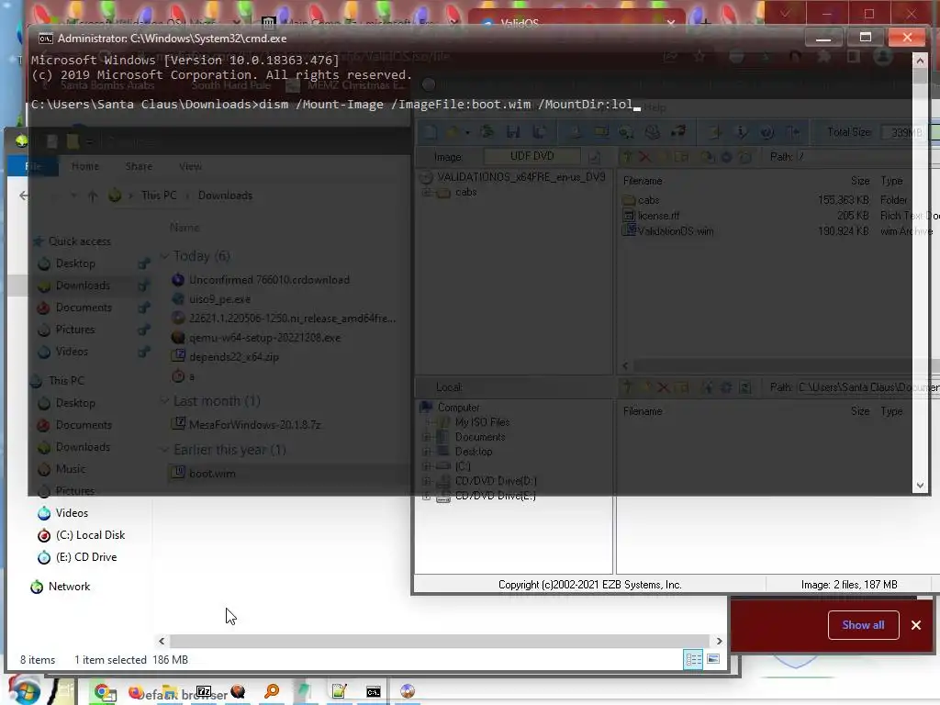Screen dimensions: 940x705
Task: Select qemu-w64-setup-20221208.exe file
Action: click(264, 338)
